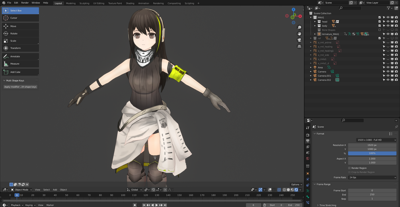The width and height of the screenshot is (400, 207).
Task: Click the Frame Start value field
Action: click(x=372, y=190)
